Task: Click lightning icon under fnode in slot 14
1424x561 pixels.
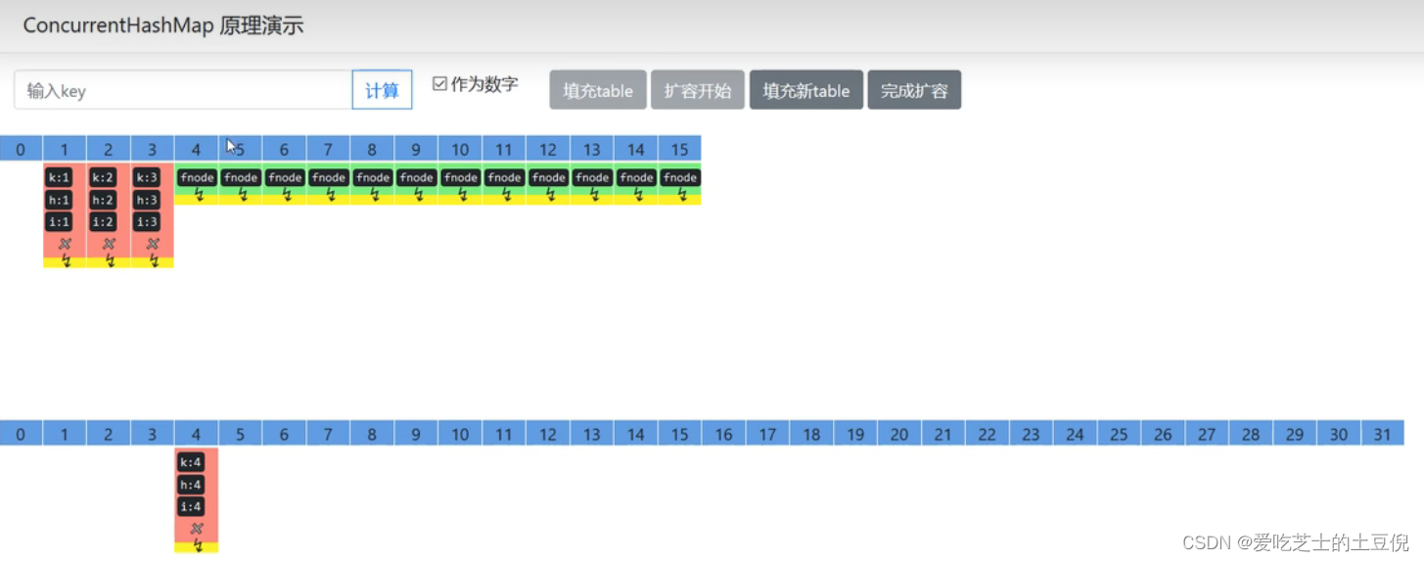Action: click(638, 195)
